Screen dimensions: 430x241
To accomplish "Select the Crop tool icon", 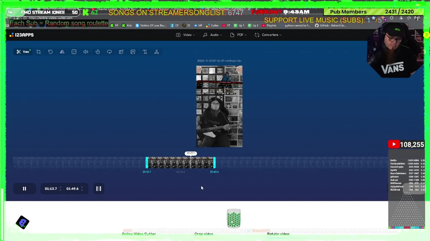I will (39, 52).
